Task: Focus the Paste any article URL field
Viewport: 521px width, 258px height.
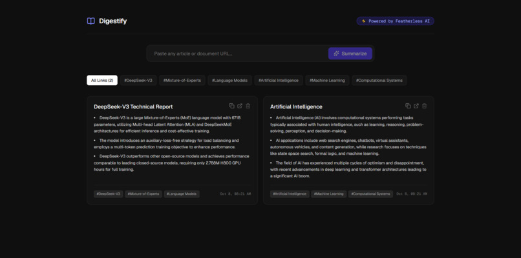Action: (237, 54)
